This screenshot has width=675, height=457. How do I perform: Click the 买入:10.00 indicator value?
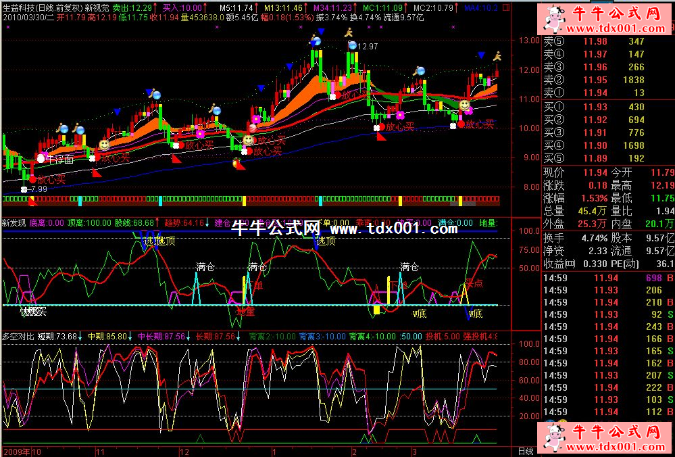click(x=182, y=7)
